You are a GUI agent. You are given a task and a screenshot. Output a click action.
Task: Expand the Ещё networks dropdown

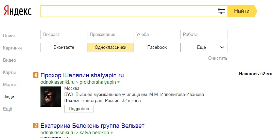[204, 47]
